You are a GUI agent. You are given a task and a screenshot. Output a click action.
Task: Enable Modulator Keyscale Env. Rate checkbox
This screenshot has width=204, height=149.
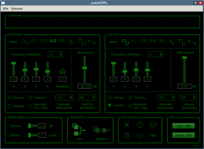point(30,106)
